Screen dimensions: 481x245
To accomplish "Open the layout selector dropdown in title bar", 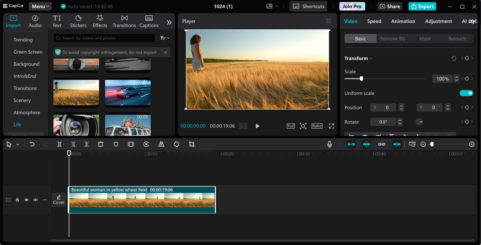I will tap(272, 6).
